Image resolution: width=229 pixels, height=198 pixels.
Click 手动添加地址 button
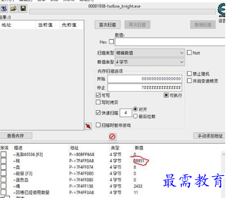coord(210,136)
